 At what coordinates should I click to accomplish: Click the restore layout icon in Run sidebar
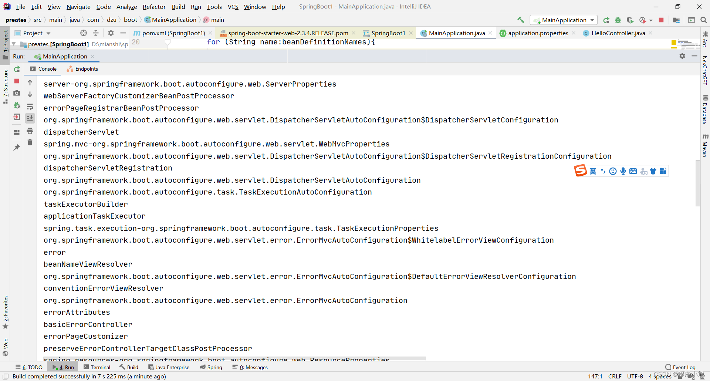[x=17, y=132]
